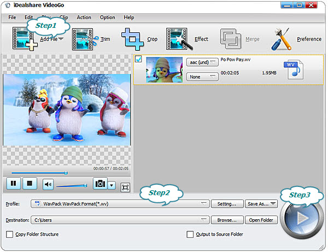Image resolution: width=328 pixels, height=252 pixels.
Task: Click the 1.95MB file size text
Action: [x=269, y=73]
